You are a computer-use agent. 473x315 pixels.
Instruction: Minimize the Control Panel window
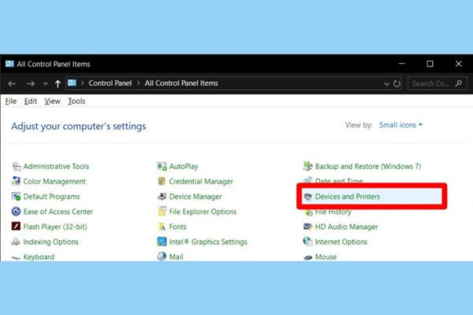pos(401,64)
